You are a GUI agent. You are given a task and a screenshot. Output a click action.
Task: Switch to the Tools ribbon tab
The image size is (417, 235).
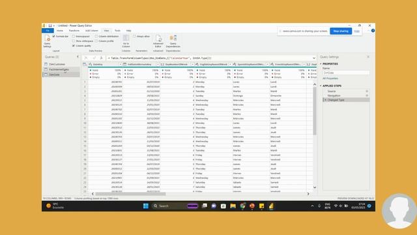tap(117, 31)
